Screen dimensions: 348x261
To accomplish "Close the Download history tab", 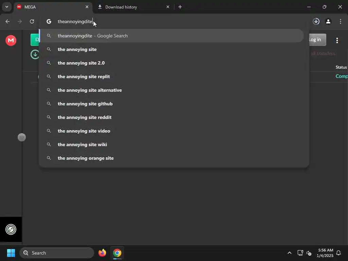I will pos(168,7).
